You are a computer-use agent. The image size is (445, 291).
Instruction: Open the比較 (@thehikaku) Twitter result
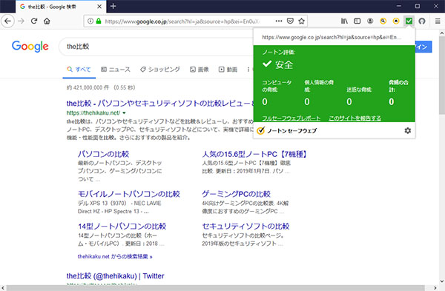coord(115,275)
